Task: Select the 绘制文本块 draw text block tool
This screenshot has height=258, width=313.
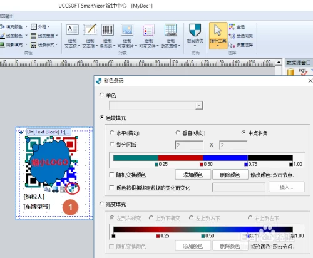Action: tap(72, 36)
